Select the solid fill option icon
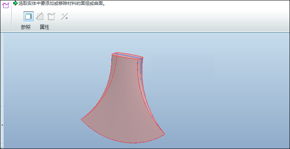 click(x=29, y=17)
